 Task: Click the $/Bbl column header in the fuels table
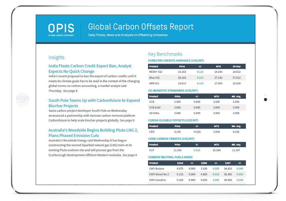pos(204,163)
